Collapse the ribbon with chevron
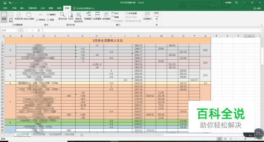264x142 pixels. point(262,25)
